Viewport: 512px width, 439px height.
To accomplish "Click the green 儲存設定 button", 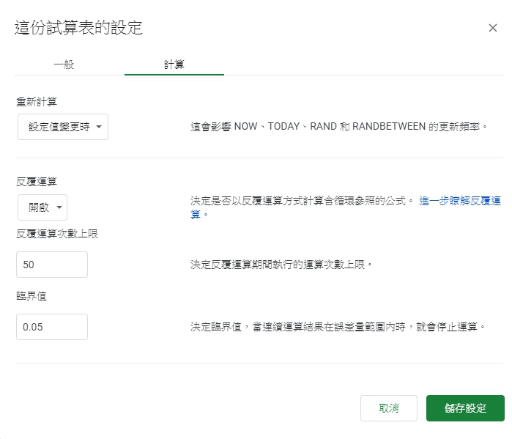I will [x=465, y=408].
